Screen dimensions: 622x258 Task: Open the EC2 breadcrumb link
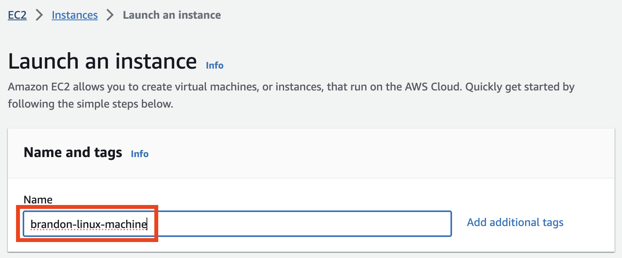[x=17, y=15]
